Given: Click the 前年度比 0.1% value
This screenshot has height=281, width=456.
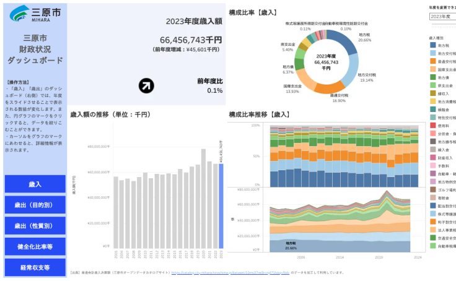Looking at the screenshot, I should tap(215, 90).
